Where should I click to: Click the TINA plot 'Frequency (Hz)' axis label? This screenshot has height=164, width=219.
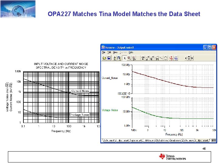(174, 134)
